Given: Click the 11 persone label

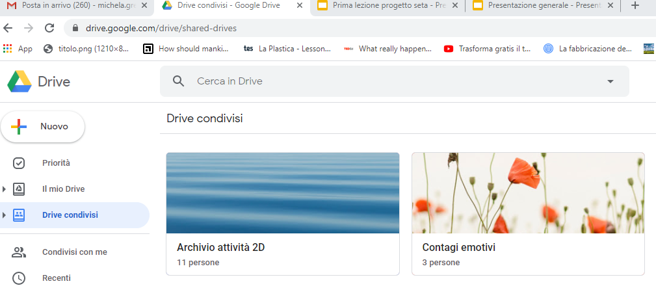Looking at the screenshot, I should point(198,263).
